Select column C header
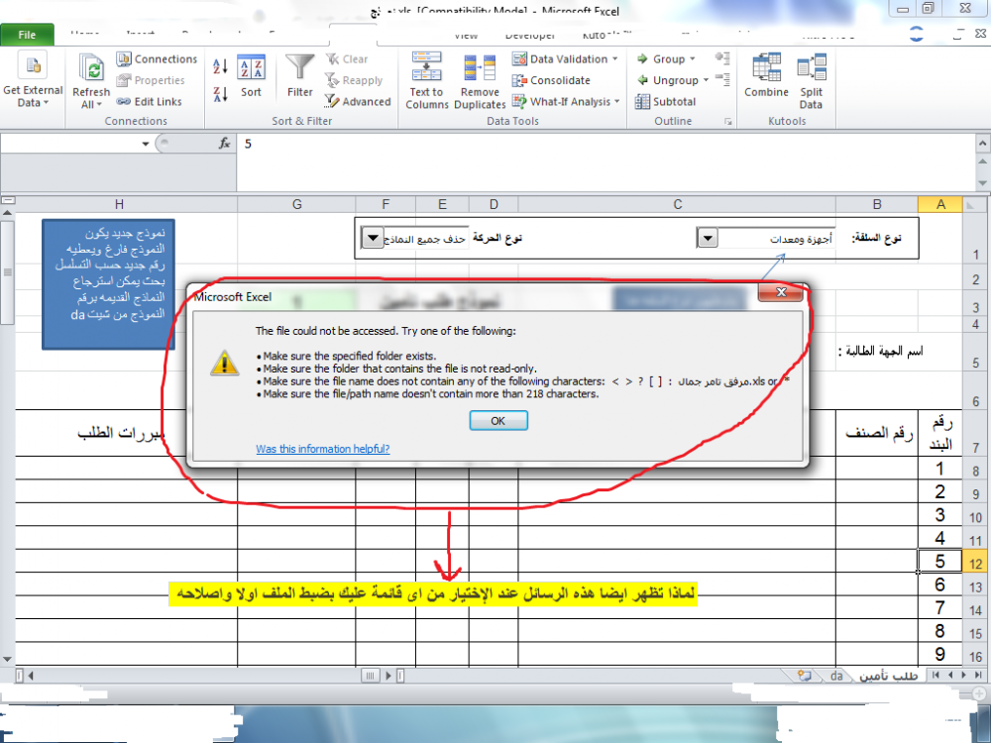991x743 pixels. point(677,204)
